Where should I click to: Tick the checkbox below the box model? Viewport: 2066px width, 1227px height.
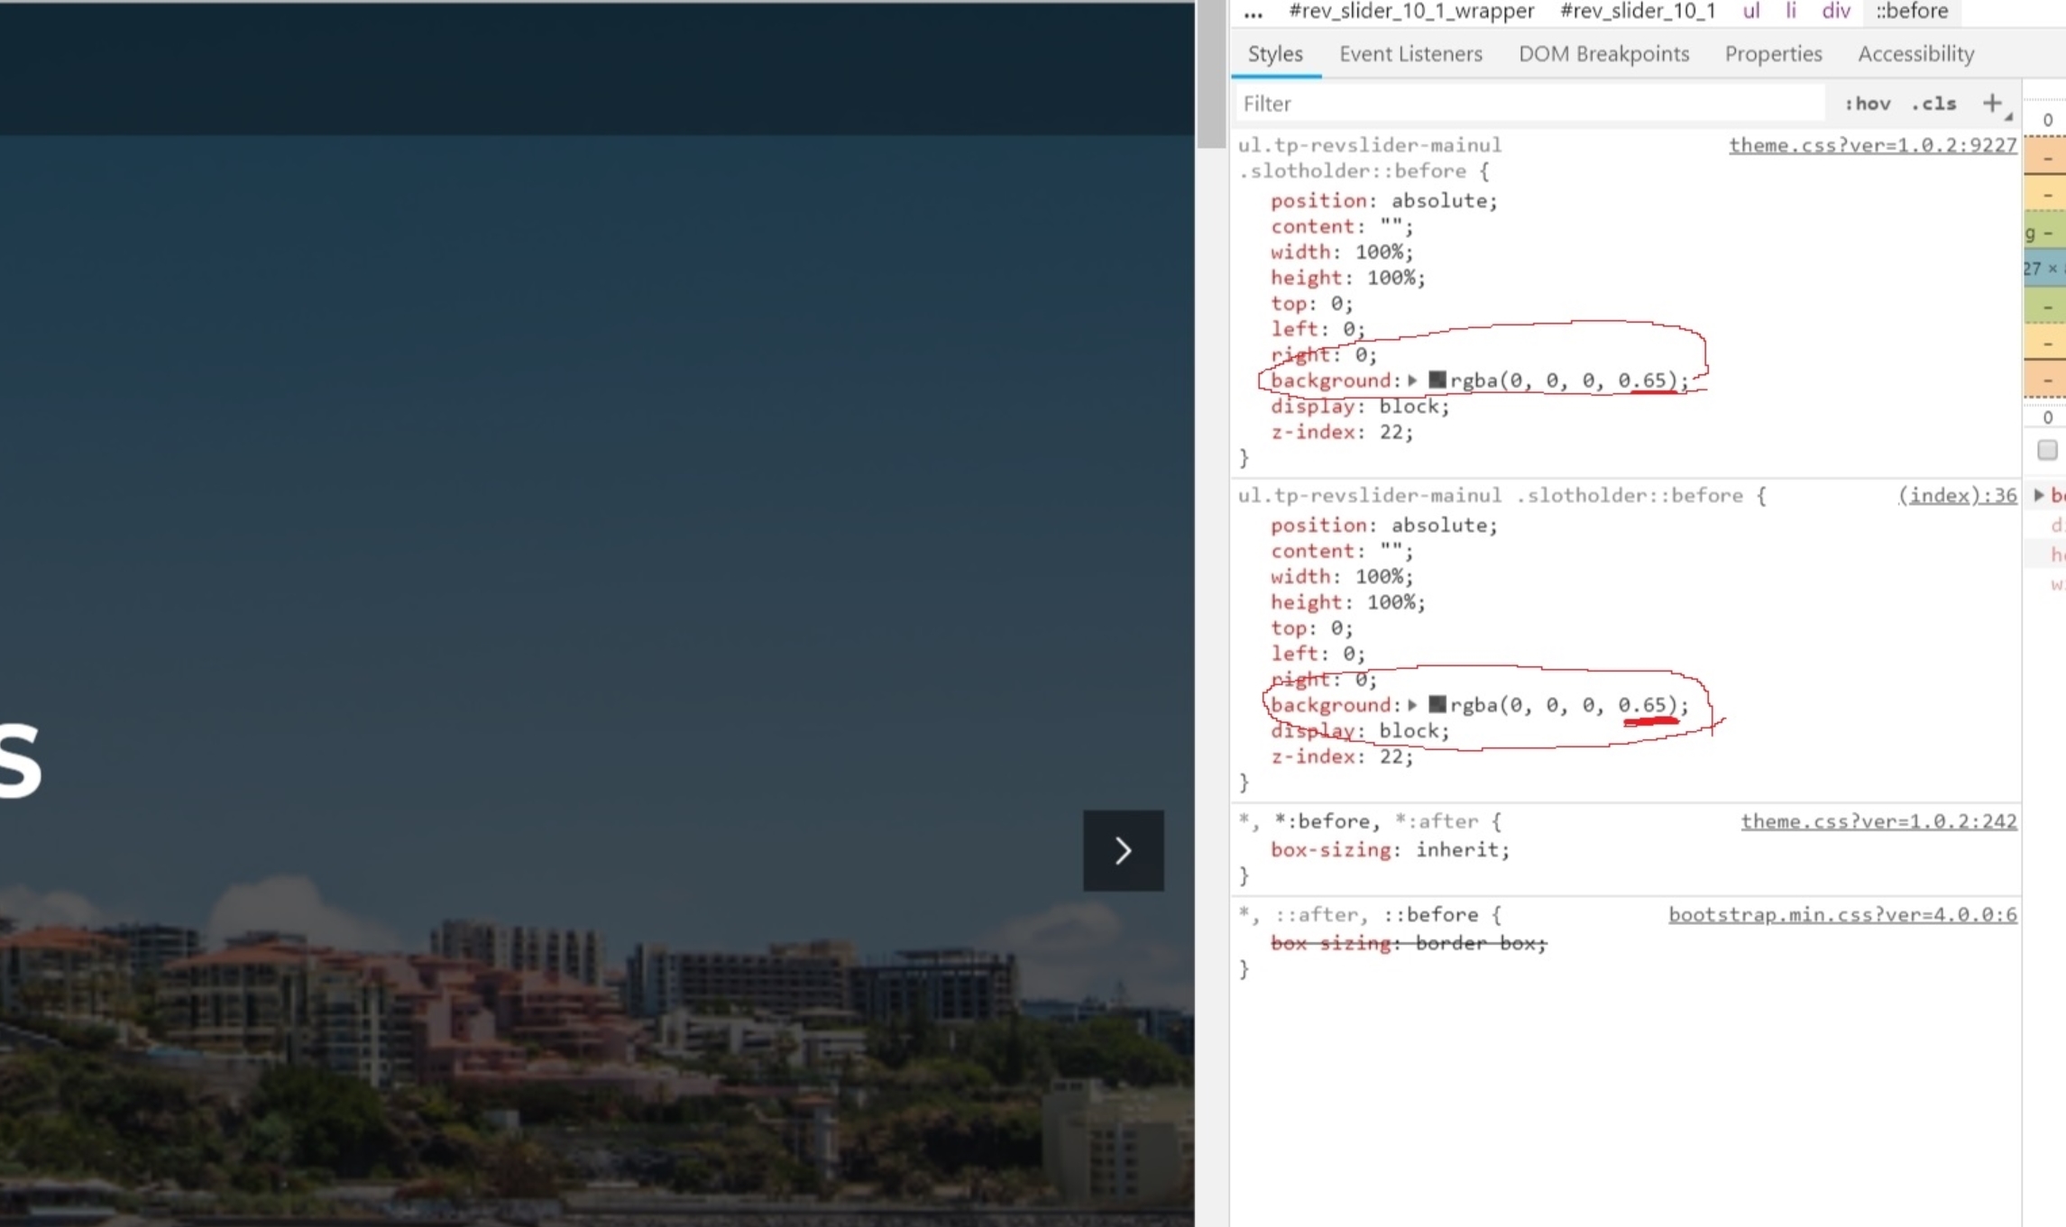pos(2047,450)
